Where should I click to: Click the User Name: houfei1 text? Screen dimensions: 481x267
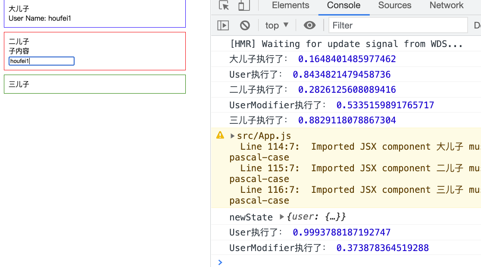click(40, 19)
